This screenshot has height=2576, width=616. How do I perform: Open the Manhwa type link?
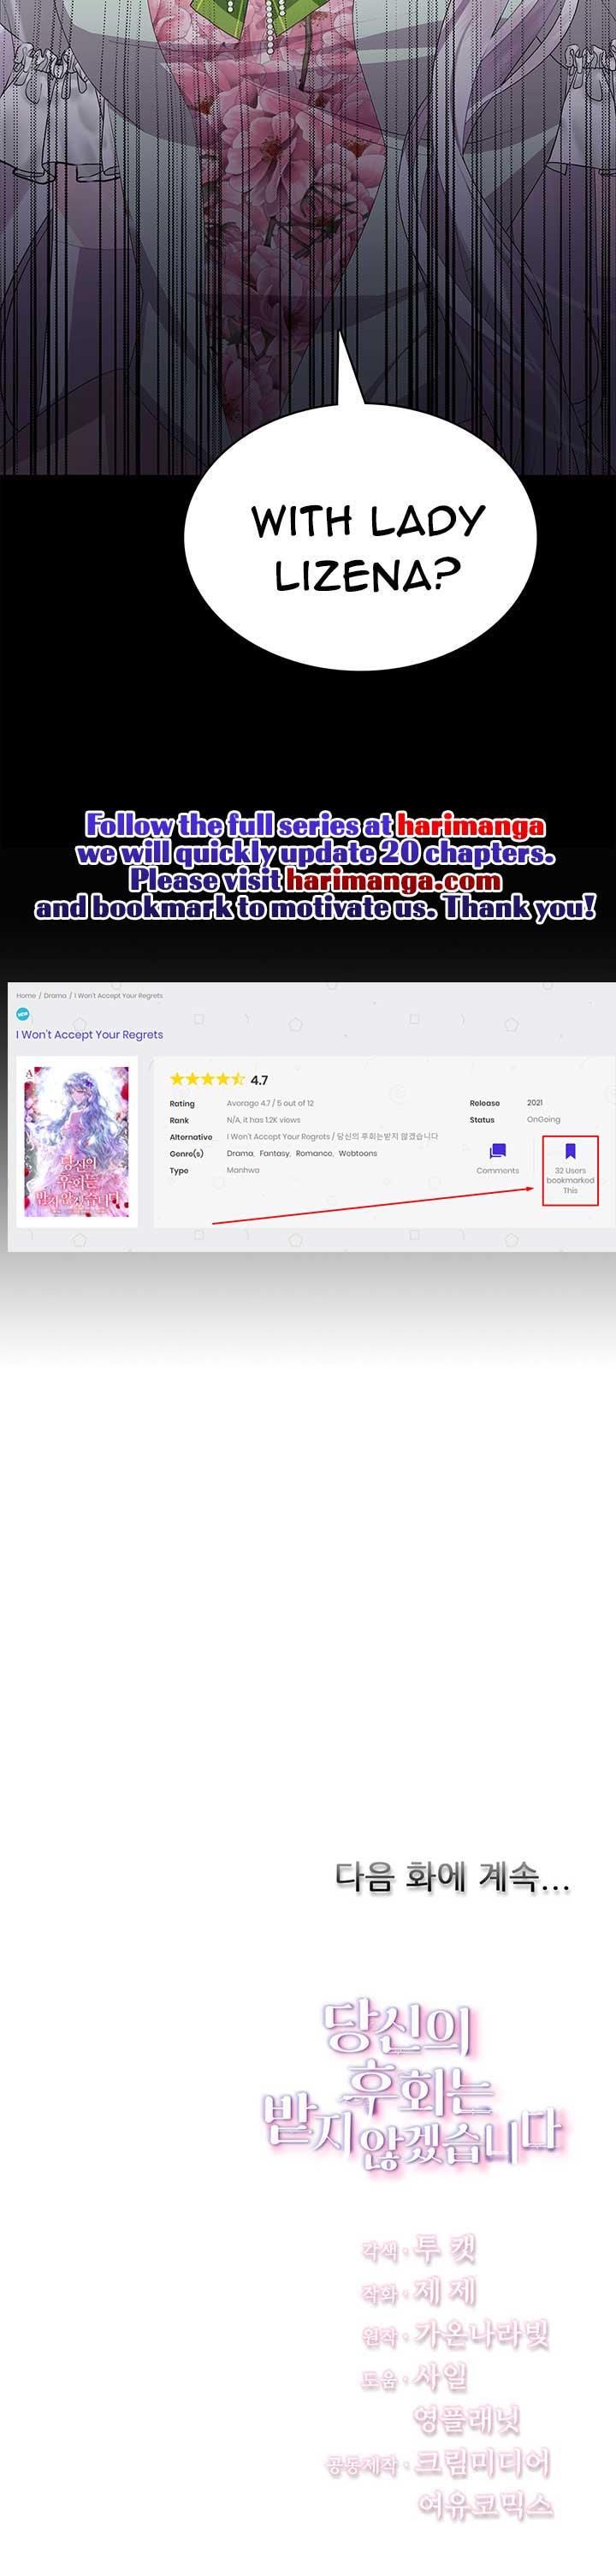click(x=243, y=1169)
